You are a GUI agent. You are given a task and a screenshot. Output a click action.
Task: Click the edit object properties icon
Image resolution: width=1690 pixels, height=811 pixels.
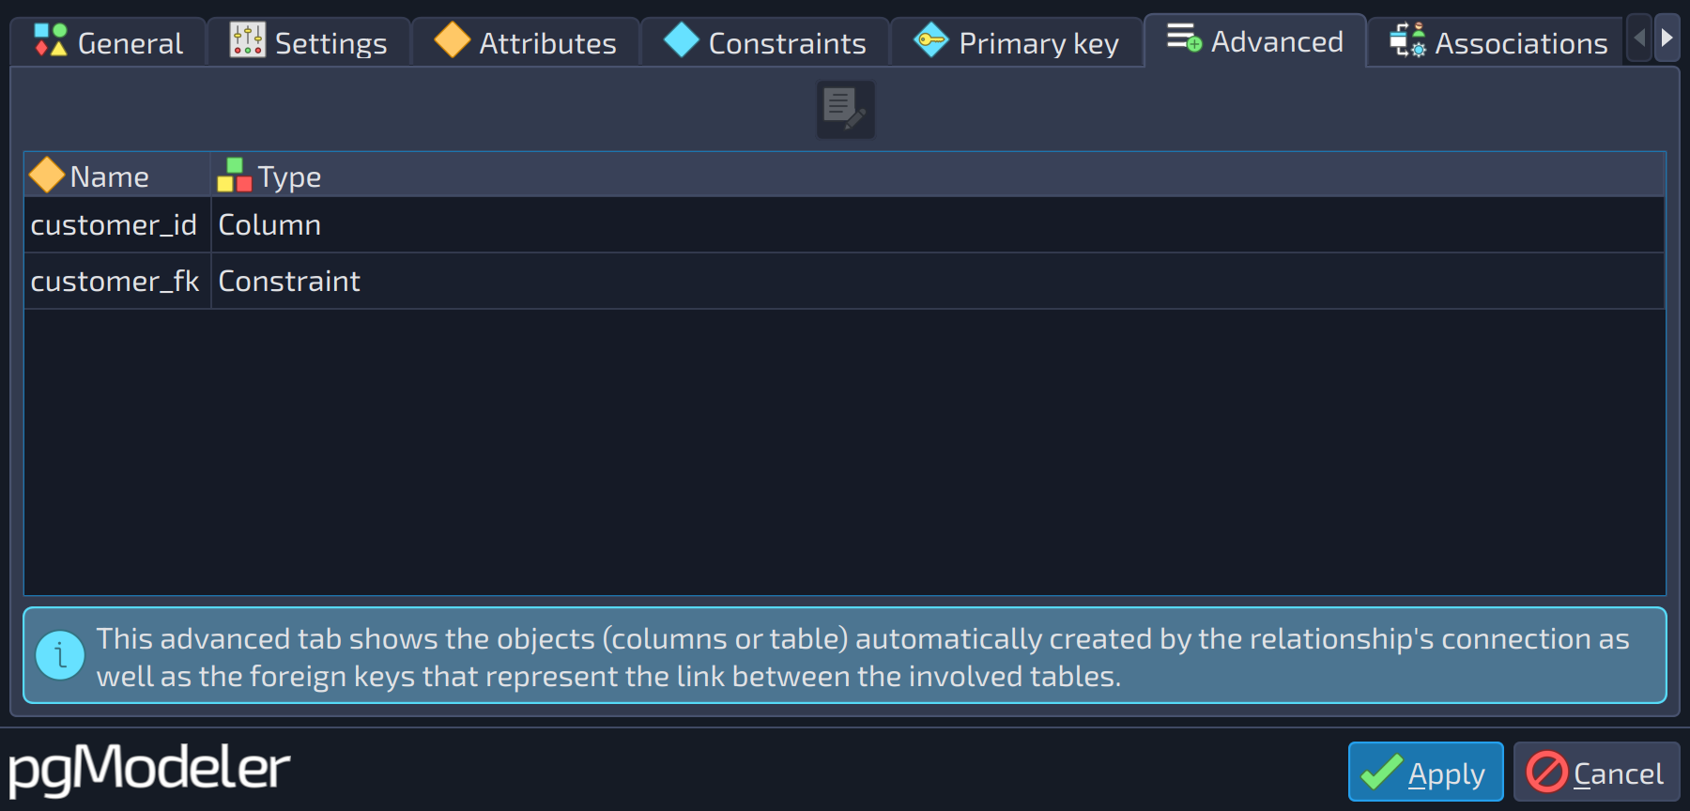tap(845, 110)
